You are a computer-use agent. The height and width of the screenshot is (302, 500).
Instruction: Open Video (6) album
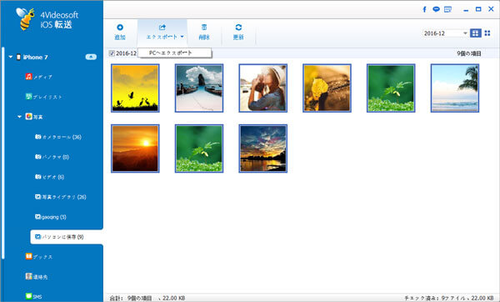(x=49, y=177)
